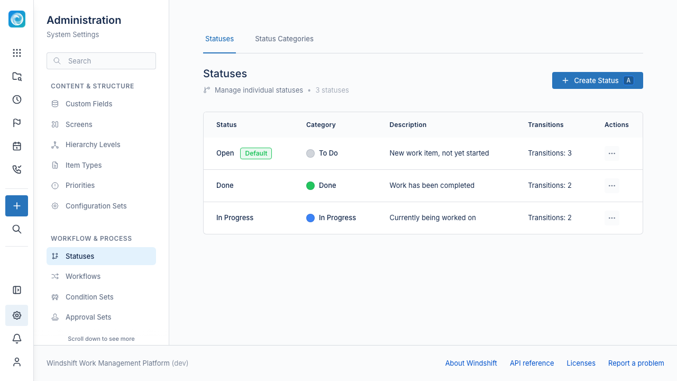
Task: Open actions menu for Done status
Action: 612,186
